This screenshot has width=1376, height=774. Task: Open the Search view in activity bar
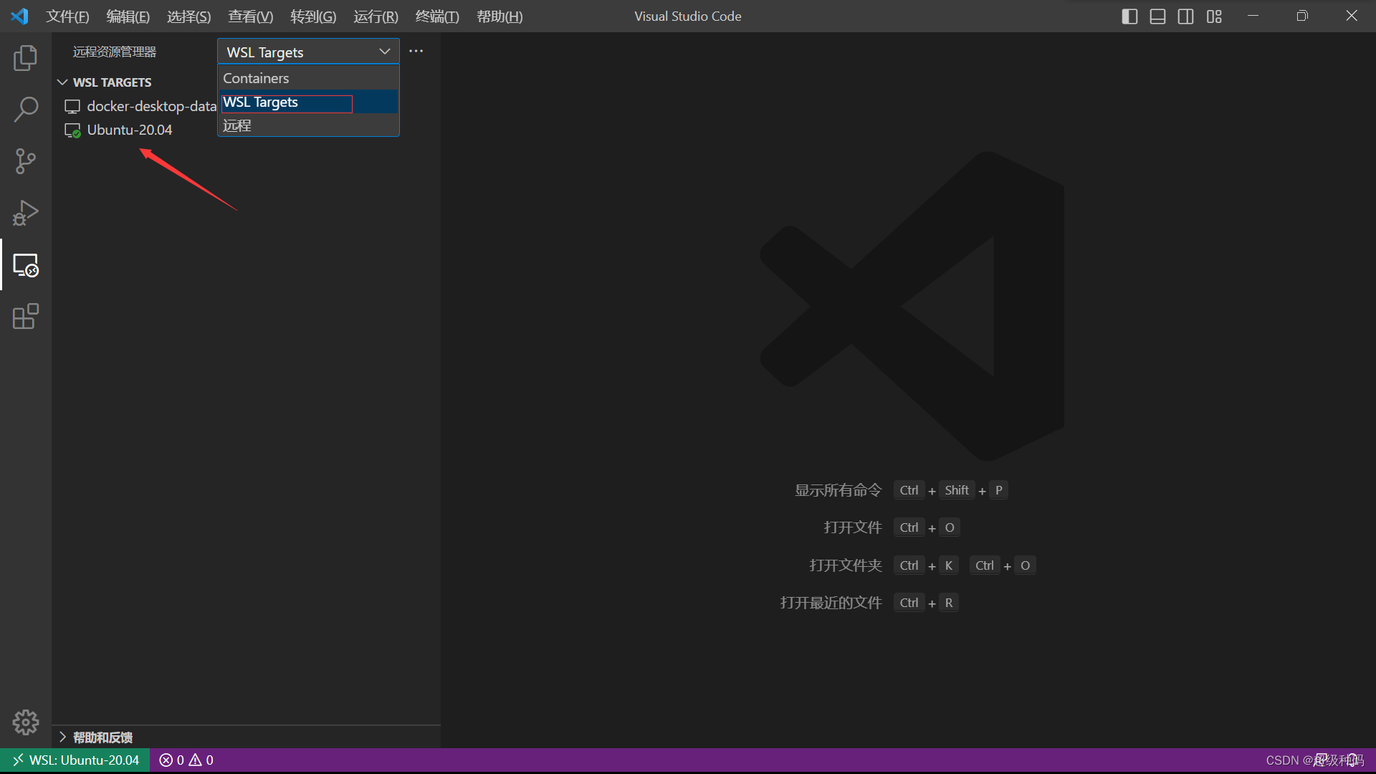coord(25,110)
